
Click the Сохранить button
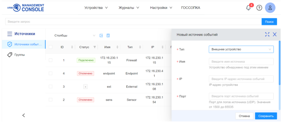point(266,116)
